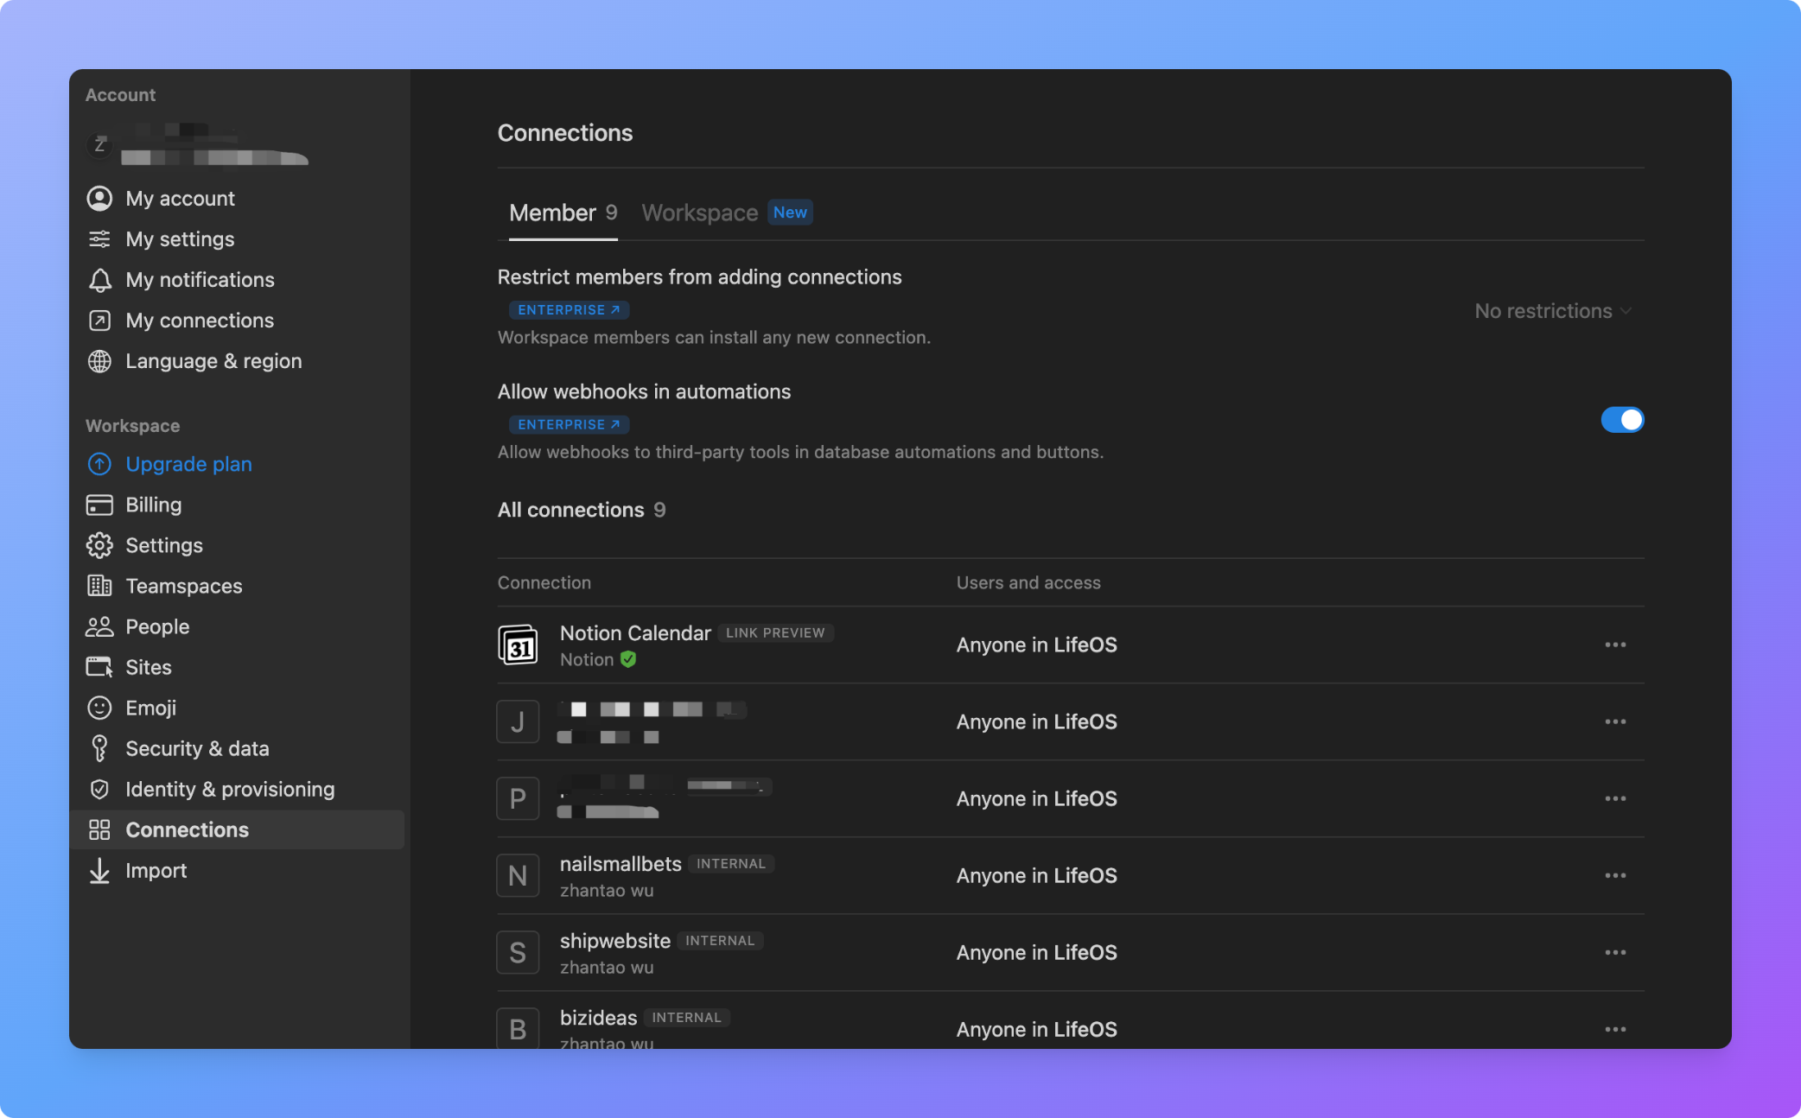The image size is (1801, 1118).
Task: Select the My settings sliders icon
Action: pos(99,238)
